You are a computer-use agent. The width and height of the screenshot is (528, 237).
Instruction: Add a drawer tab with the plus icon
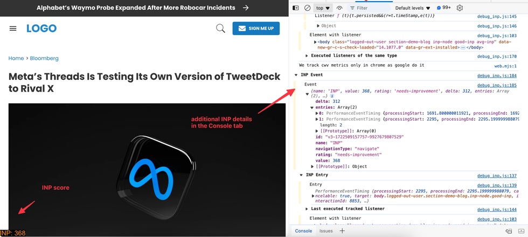coord(342,231)
